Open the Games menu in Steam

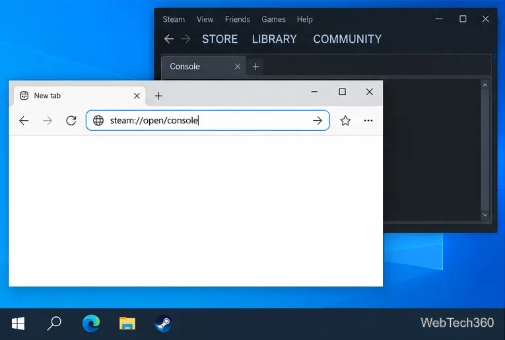pyautogui.click(x=273, y=19)
